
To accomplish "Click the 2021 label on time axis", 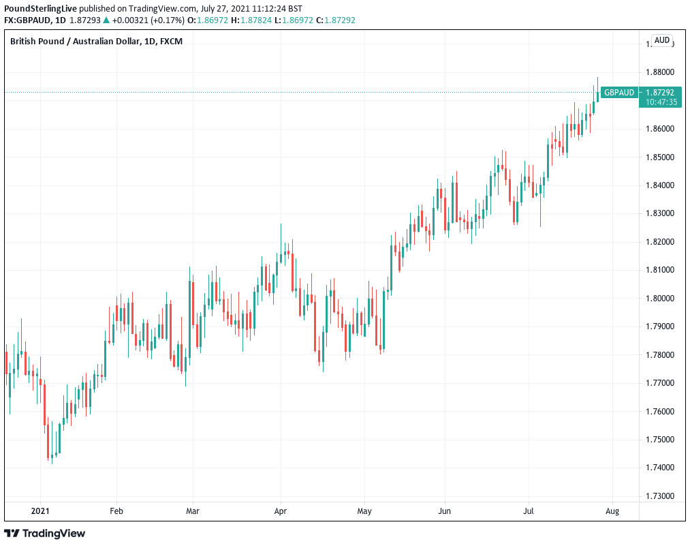I will (x=41, y=510).
